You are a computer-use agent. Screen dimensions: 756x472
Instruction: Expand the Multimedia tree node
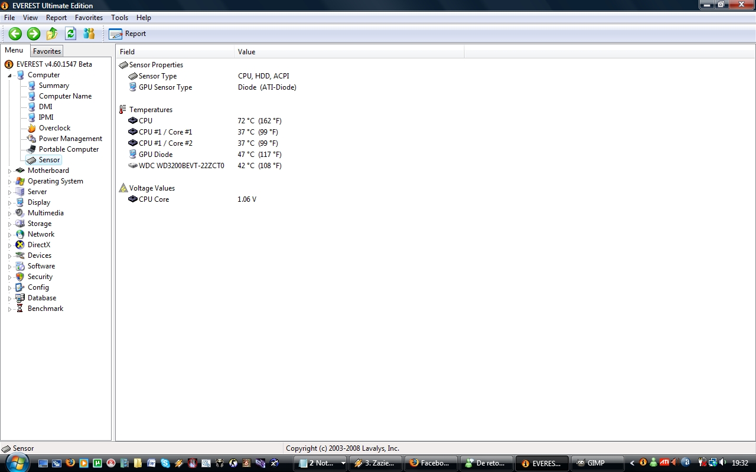tap(9, 214)
